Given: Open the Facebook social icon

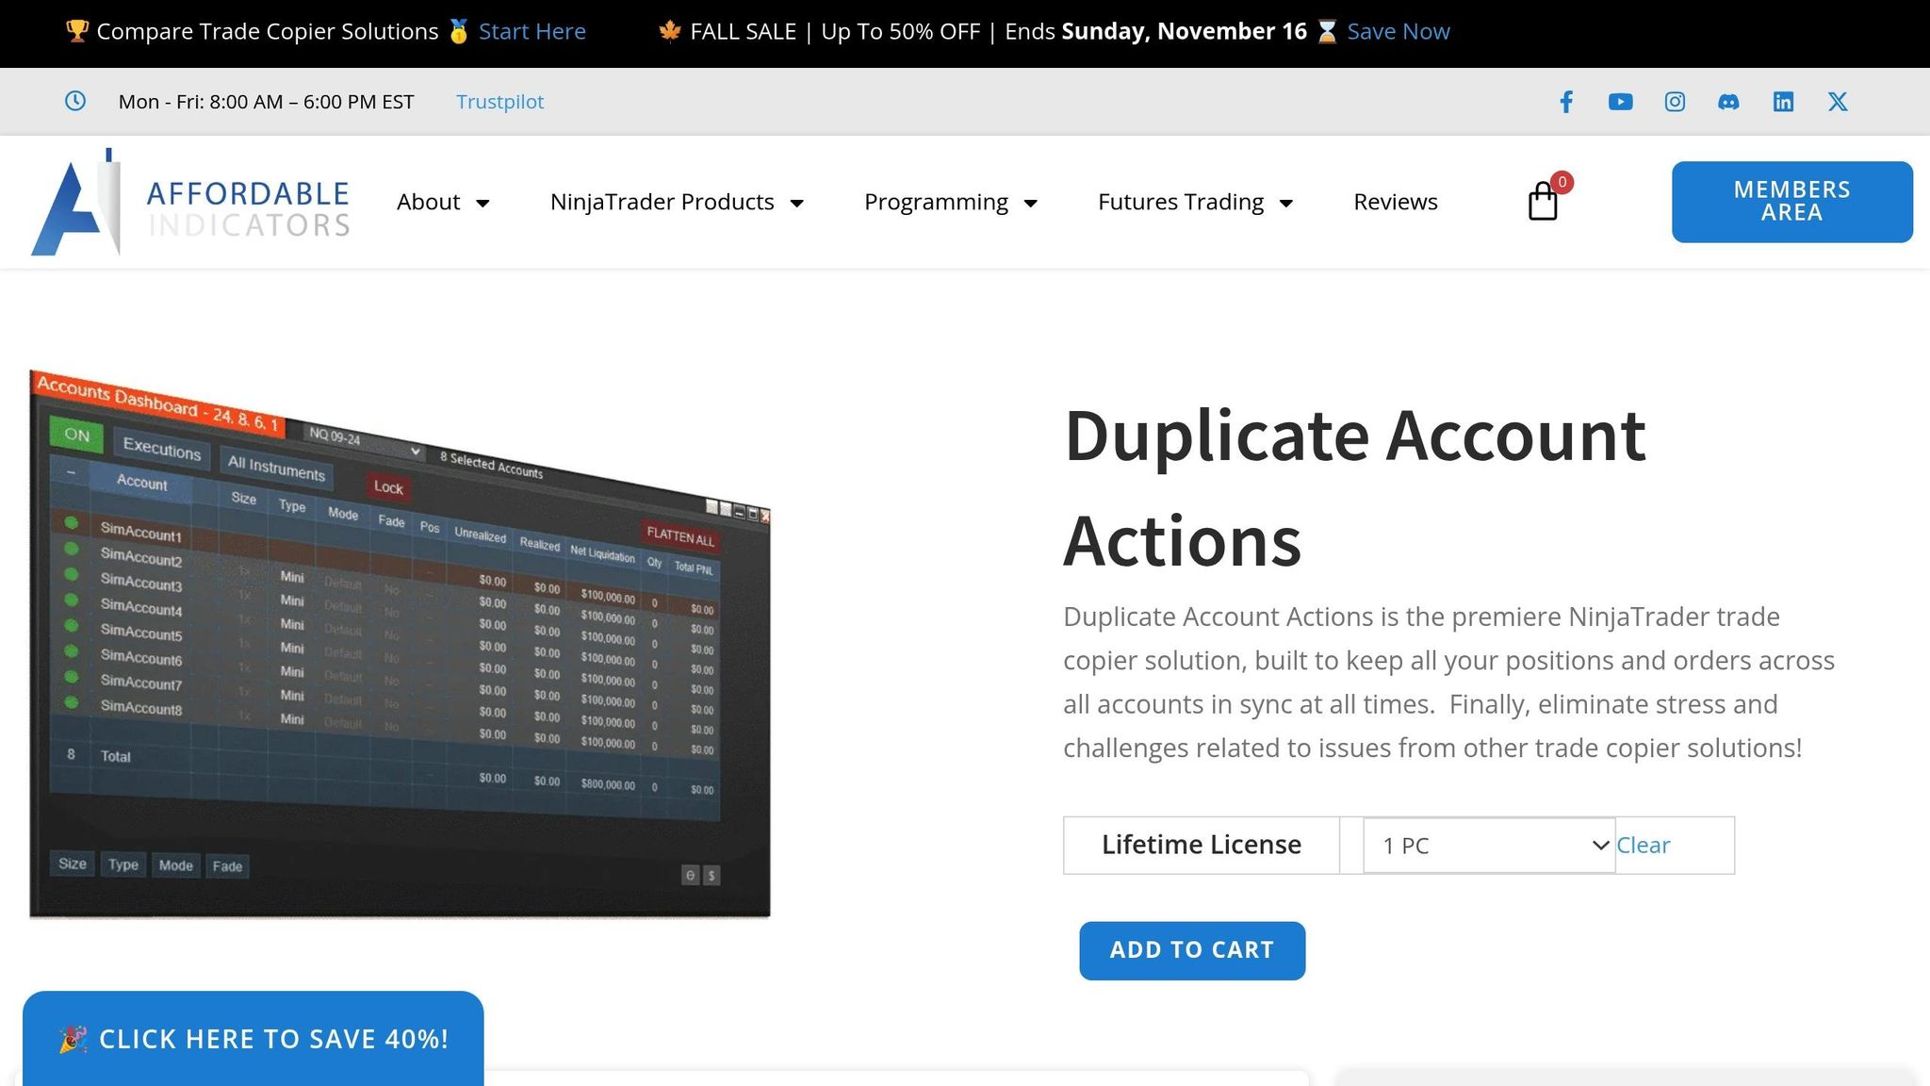Looking at the screenshot, I should coord(1565,102).
